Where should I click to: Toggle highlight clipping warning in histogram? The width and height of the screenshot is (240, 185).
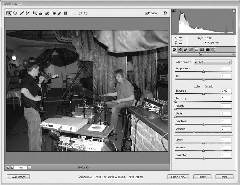pyautogui.click(x=234, y=11)
